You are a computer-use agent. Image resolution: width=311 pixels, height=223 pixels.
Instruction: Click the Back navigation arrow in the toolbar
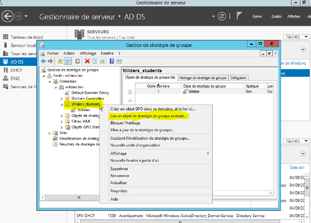[x=43, y=61]
